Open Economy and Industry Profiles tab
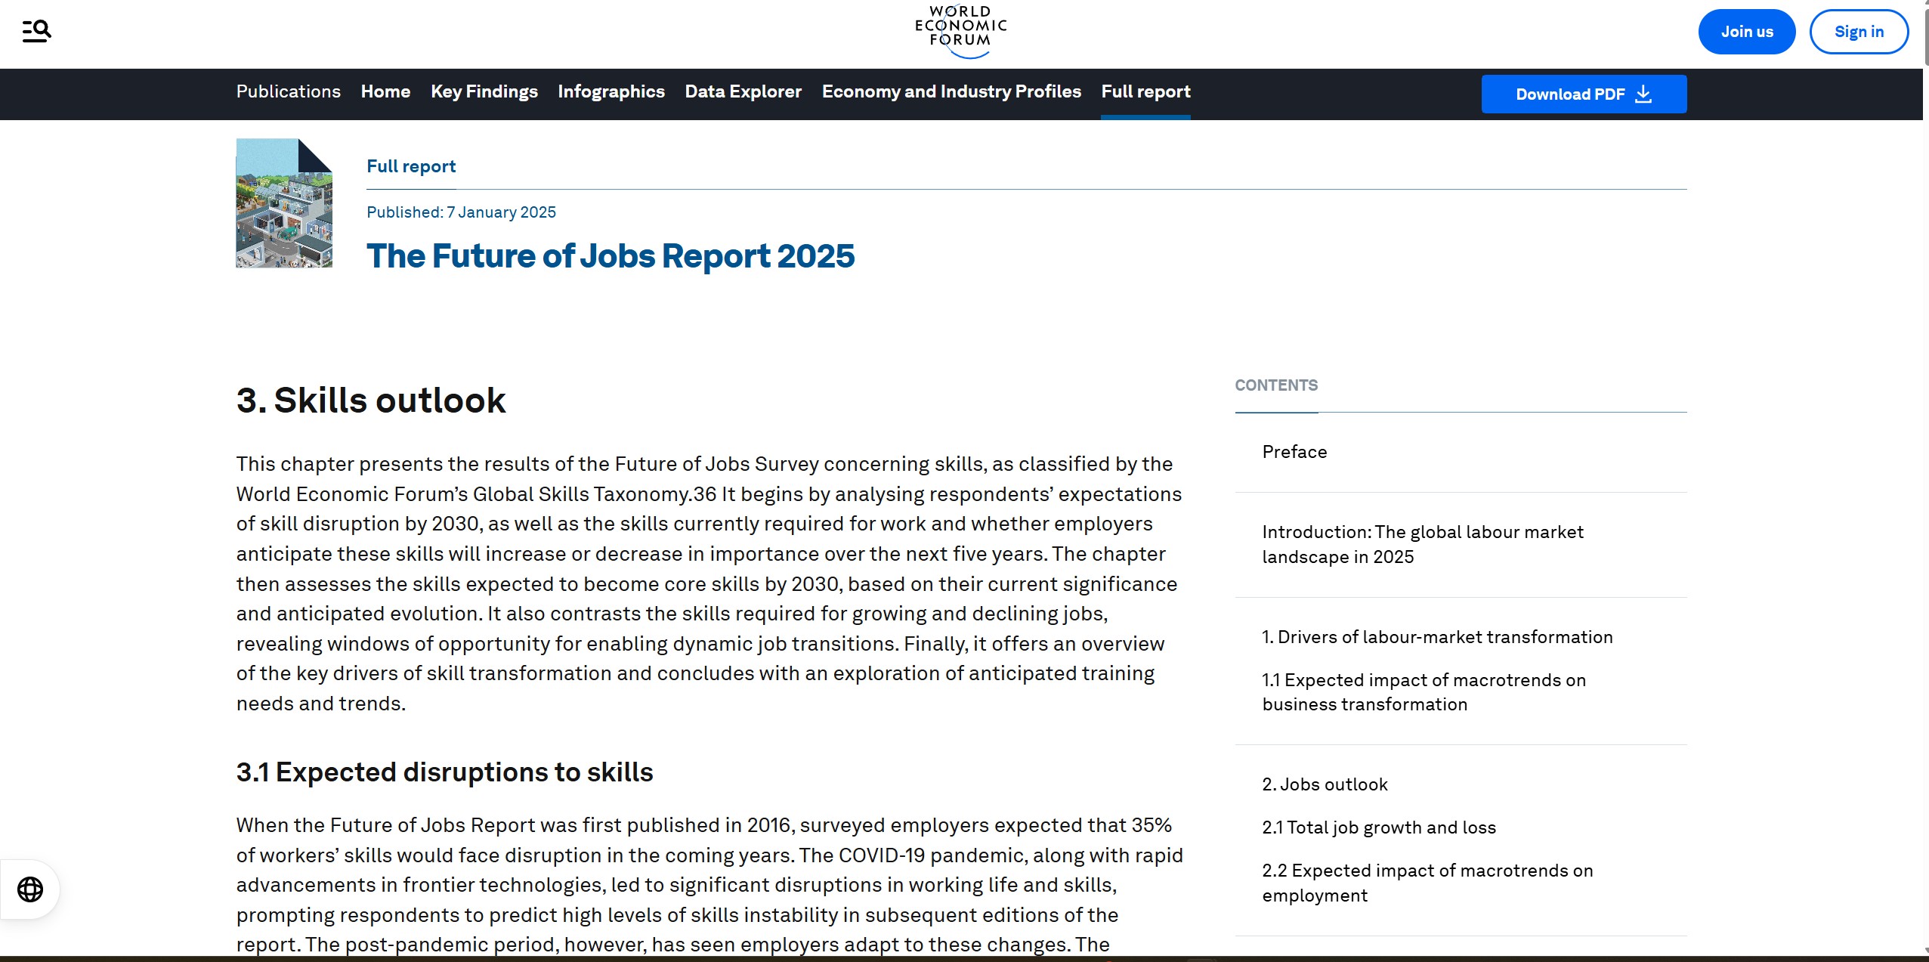The image size is (1929, 962). pos(951,91)
